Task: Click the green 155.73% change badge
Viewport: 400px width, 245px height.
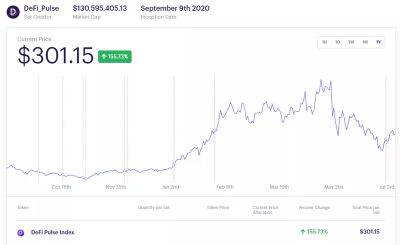Action: (x=114, y=56)
